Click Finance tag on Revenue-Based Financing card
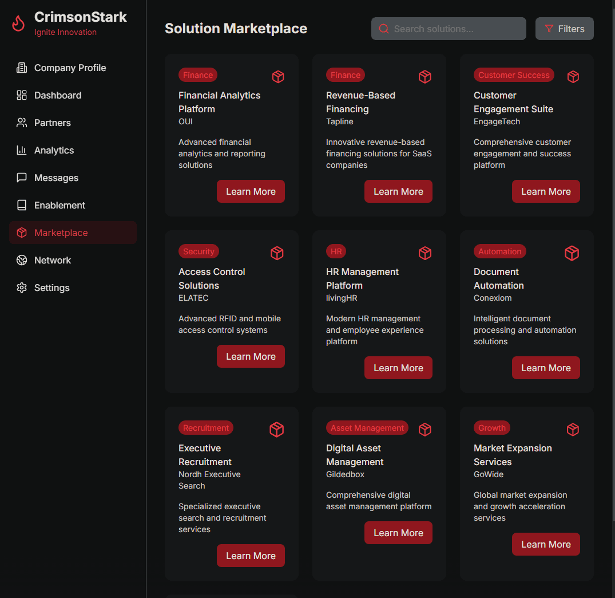 [345, 75]
